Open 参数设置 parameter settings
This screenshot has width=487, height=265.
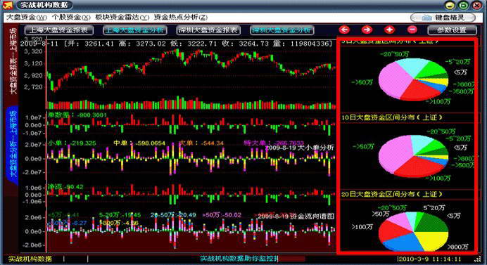tap(452, 30)
